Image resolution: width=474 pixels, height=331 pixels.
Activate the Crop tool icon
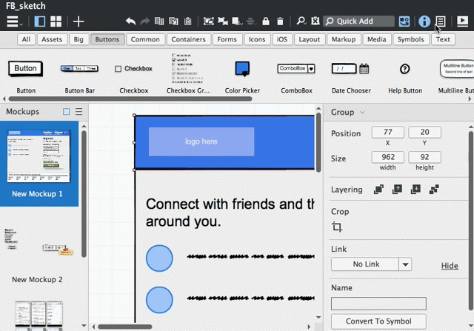(337, 227)
